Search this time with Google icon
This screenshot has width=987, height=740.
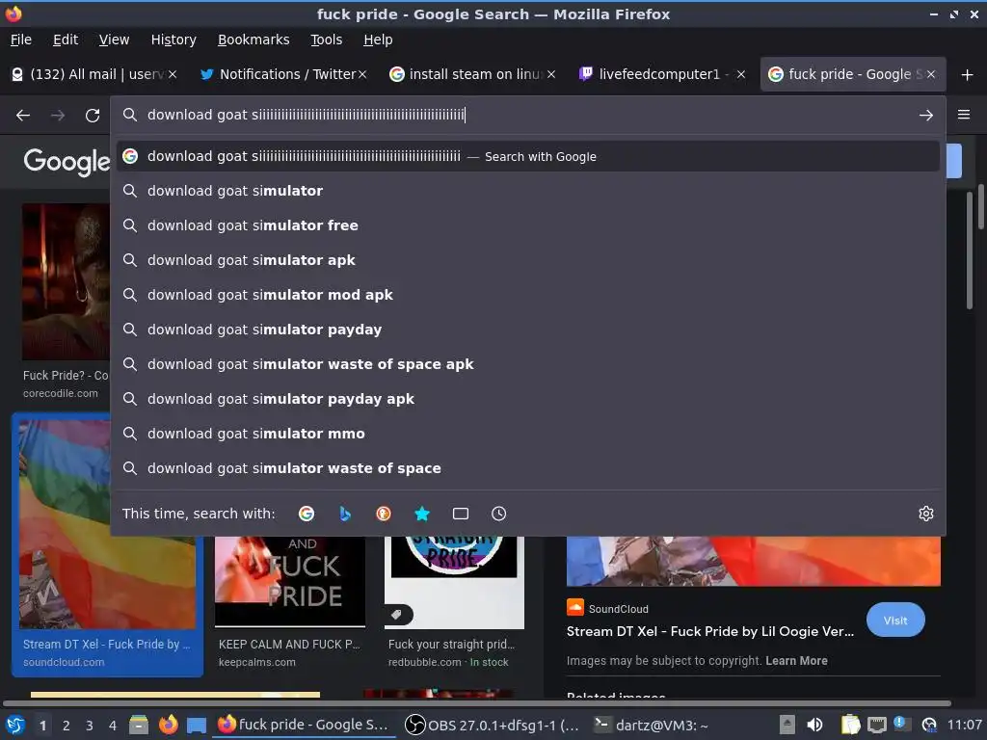pyautogui.click(x=307, y=514)
